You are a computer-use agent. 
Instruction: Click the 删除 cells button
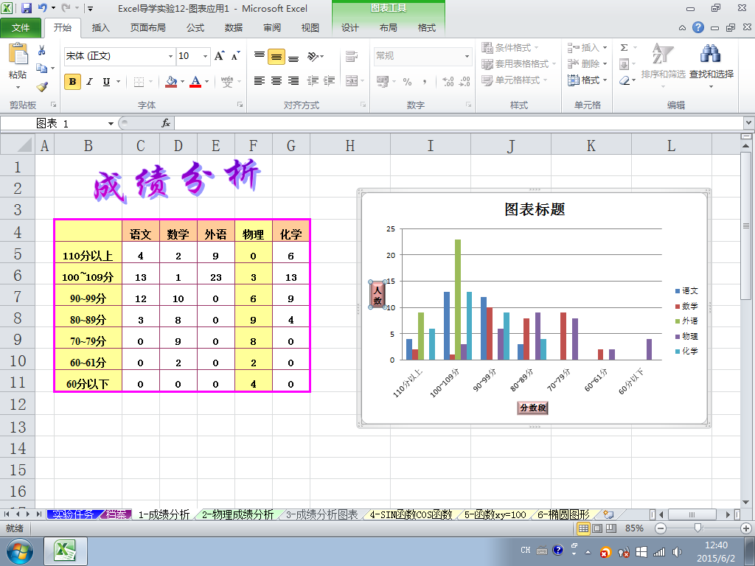tap(588, 63)
